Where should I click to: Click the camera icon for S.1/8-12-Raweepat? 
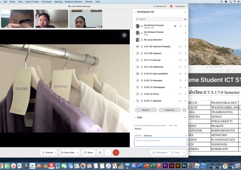(180, 80)
